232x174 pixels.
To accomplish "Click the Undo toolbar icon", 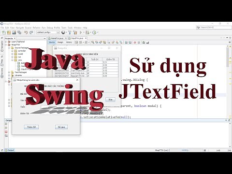I will click(26, 32).
